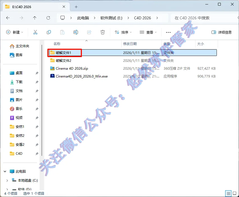Open the 查看 (View) dropdown
239x197 pixels.
[148, 32]
